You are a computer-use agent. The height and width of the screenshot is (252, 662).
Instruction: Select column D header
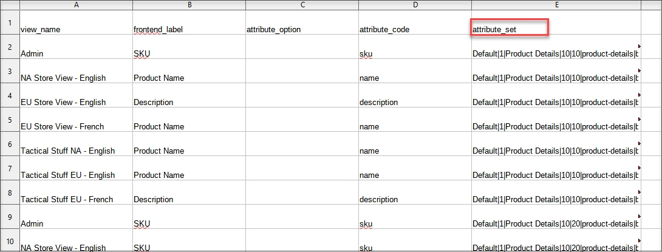coord(415,5)
